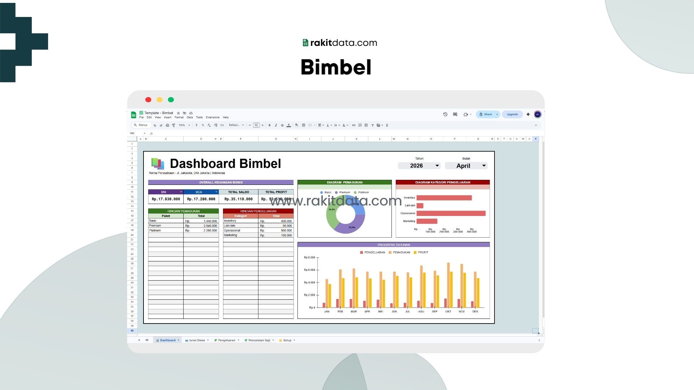Toggle strikethrough formatting
The height and width of the screenshot is (390, 694).
coord(282,125)
